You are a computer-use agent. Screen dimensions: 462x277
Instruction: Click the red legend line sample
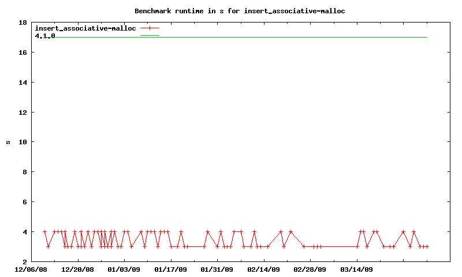150,28
